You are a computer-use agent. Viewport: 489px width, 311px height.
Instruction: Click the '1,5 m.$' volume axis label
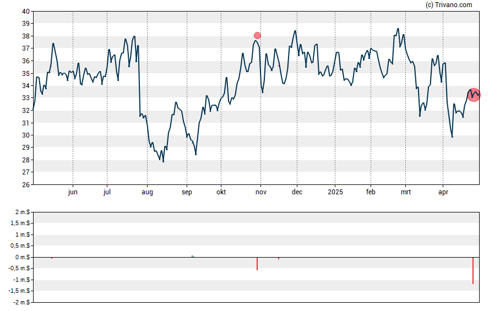click(20, 223)
